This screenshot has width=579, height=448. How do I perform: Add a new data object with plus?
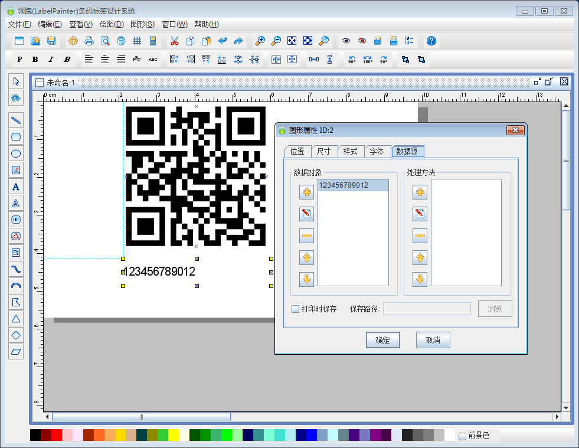(x=306, y=192)
